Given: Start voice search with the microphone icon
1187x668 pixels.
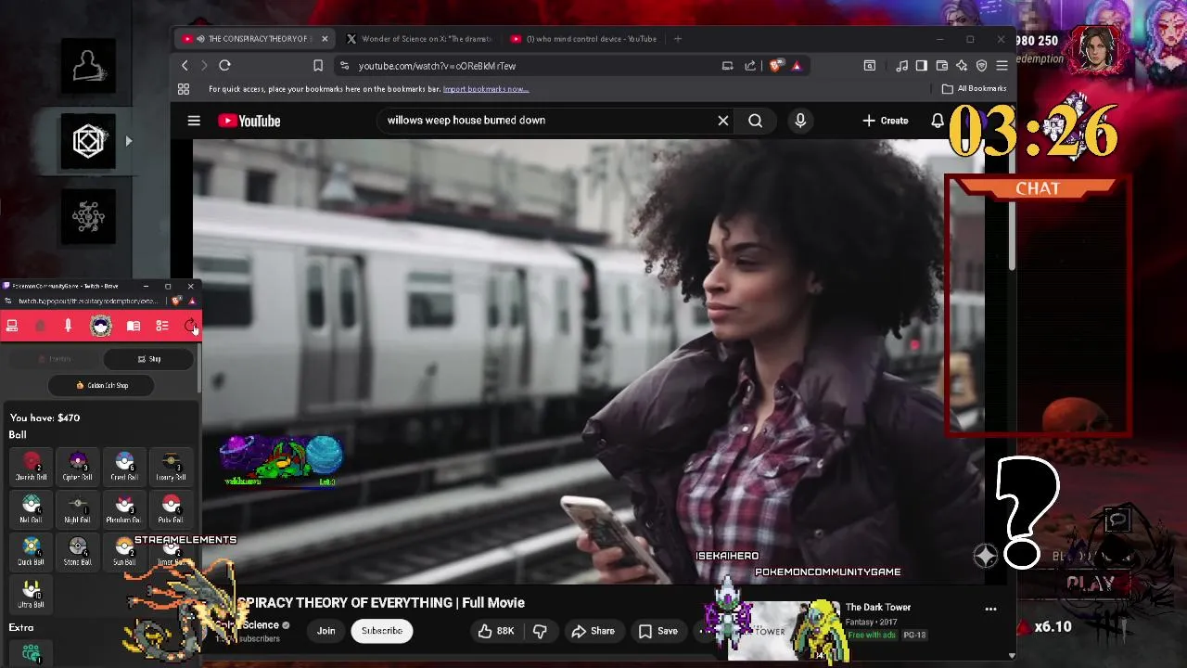Looking at the screenshot, I should [800, 121].
